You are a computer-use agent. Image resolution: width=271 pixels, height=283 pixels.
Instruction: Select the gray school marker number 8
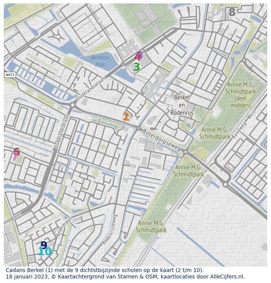click(x=232, y=12)
